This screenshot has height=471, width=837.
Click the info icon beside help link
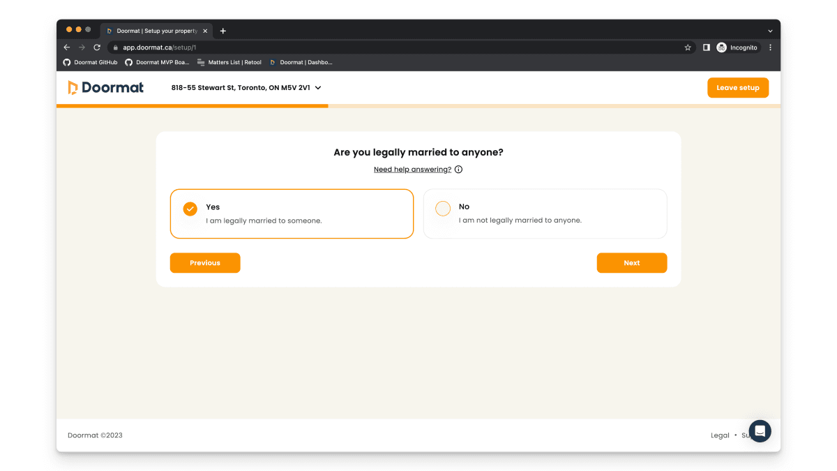(x=458, y=170)
